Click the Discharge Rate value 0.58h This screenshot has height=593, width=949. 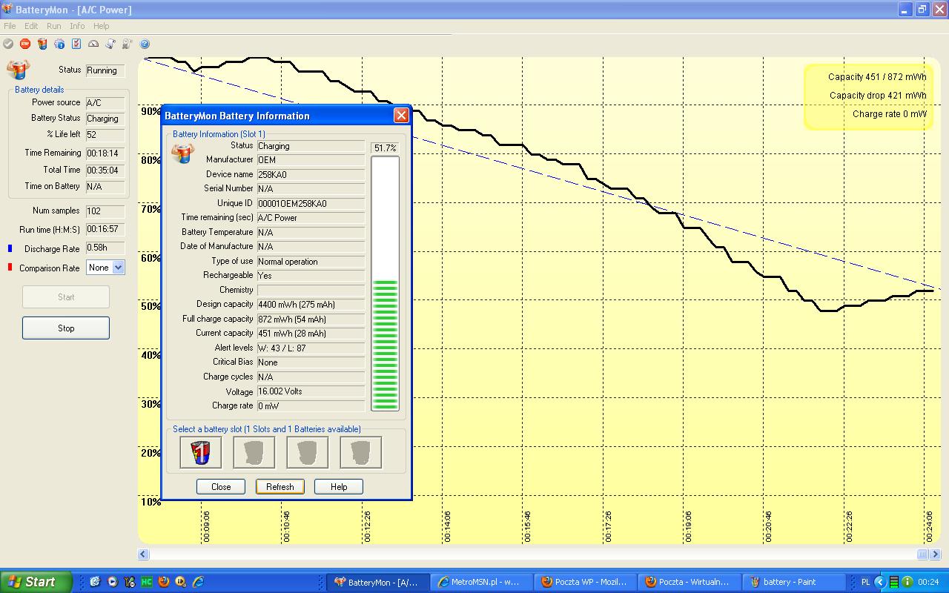coord(105,248)
